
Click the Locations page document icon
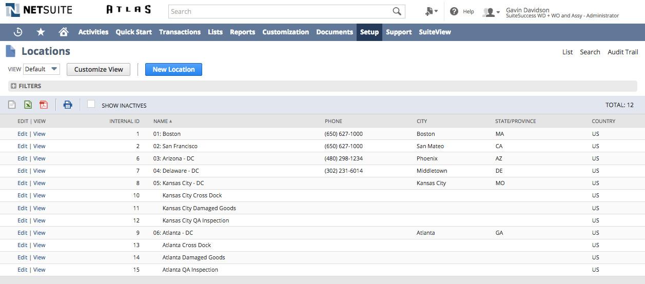coord(10,51)
